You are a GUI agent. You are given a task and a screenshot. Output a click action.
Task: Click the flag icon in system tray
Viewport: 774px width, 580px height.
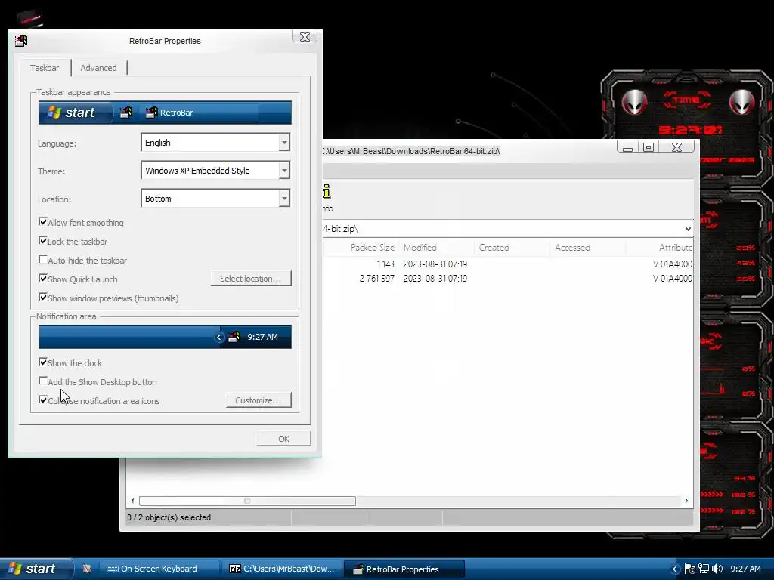pyautogui.click(x=690, y=569)
